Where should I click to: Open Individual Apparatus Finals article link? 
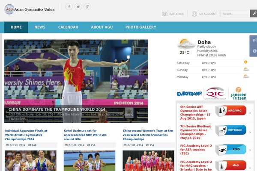(x=26, y=135)
